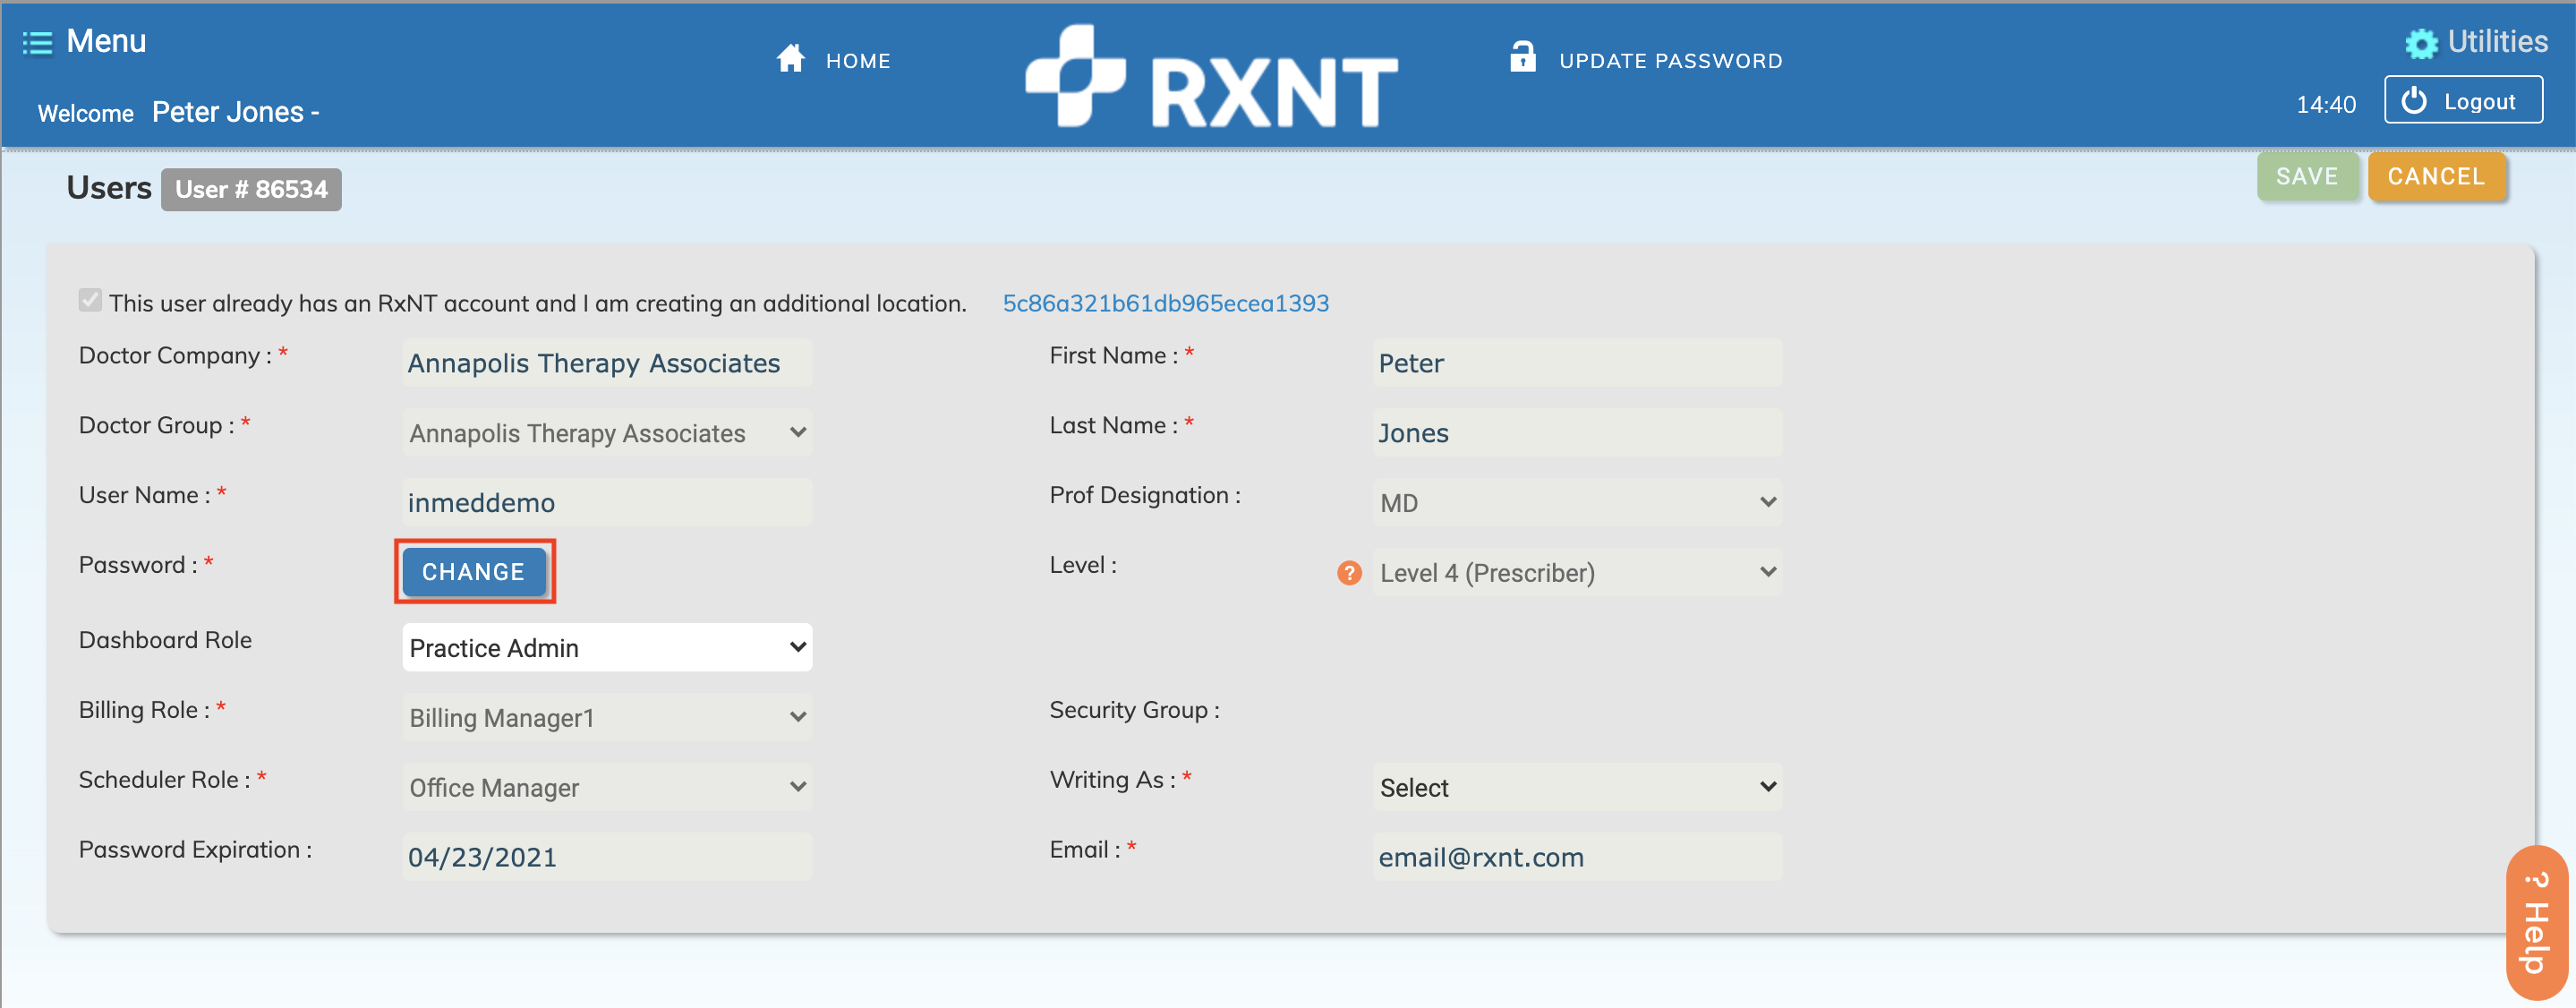Viewport: 2576px width, 1008px height.
Task: Click the CANCEL button
Action: pos(2436,177)
